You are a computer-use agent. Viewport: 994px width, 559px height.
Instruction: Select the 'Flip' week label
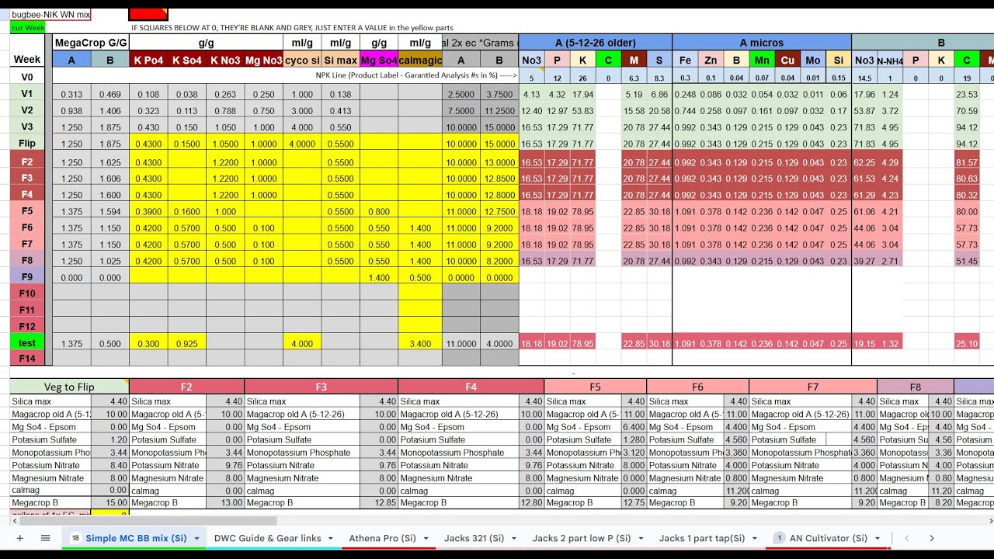pos(27,144)
